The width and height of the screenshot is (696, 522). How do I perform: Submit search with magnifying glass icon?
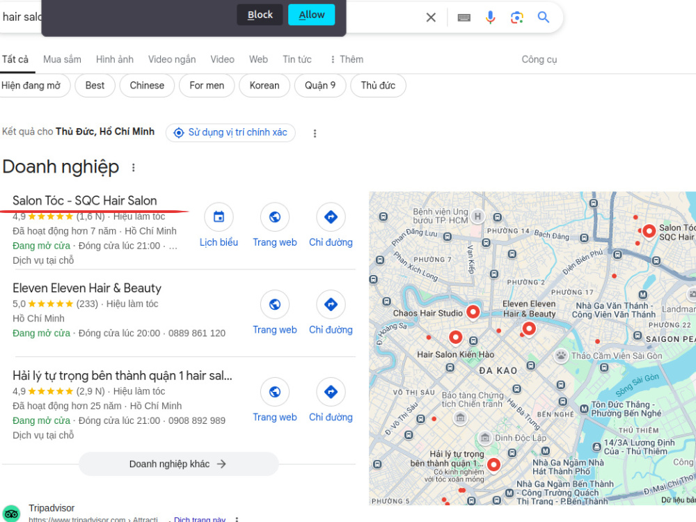544,17
